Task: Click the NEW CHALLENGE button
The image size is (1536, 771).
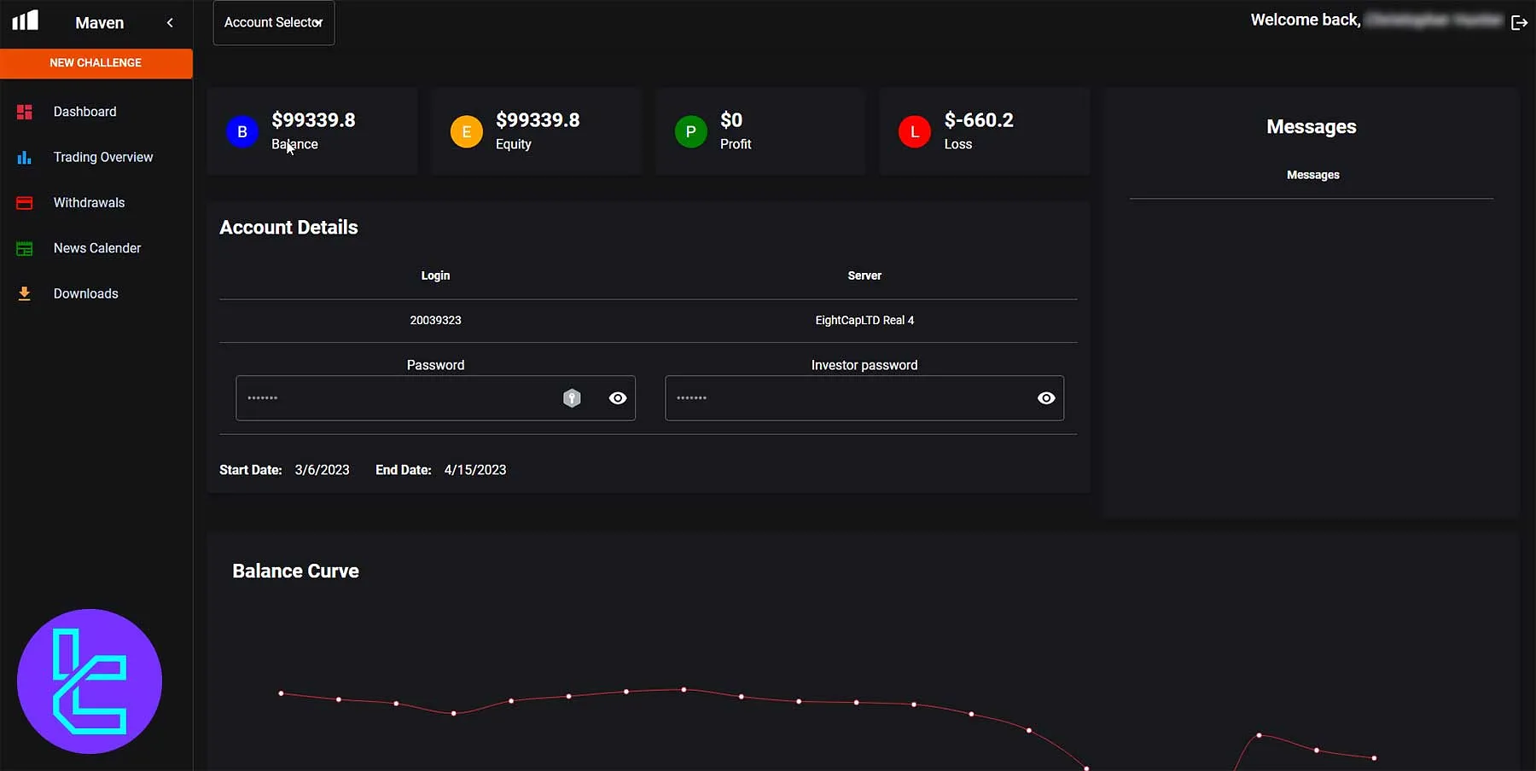Action: [x=96, y=62]
